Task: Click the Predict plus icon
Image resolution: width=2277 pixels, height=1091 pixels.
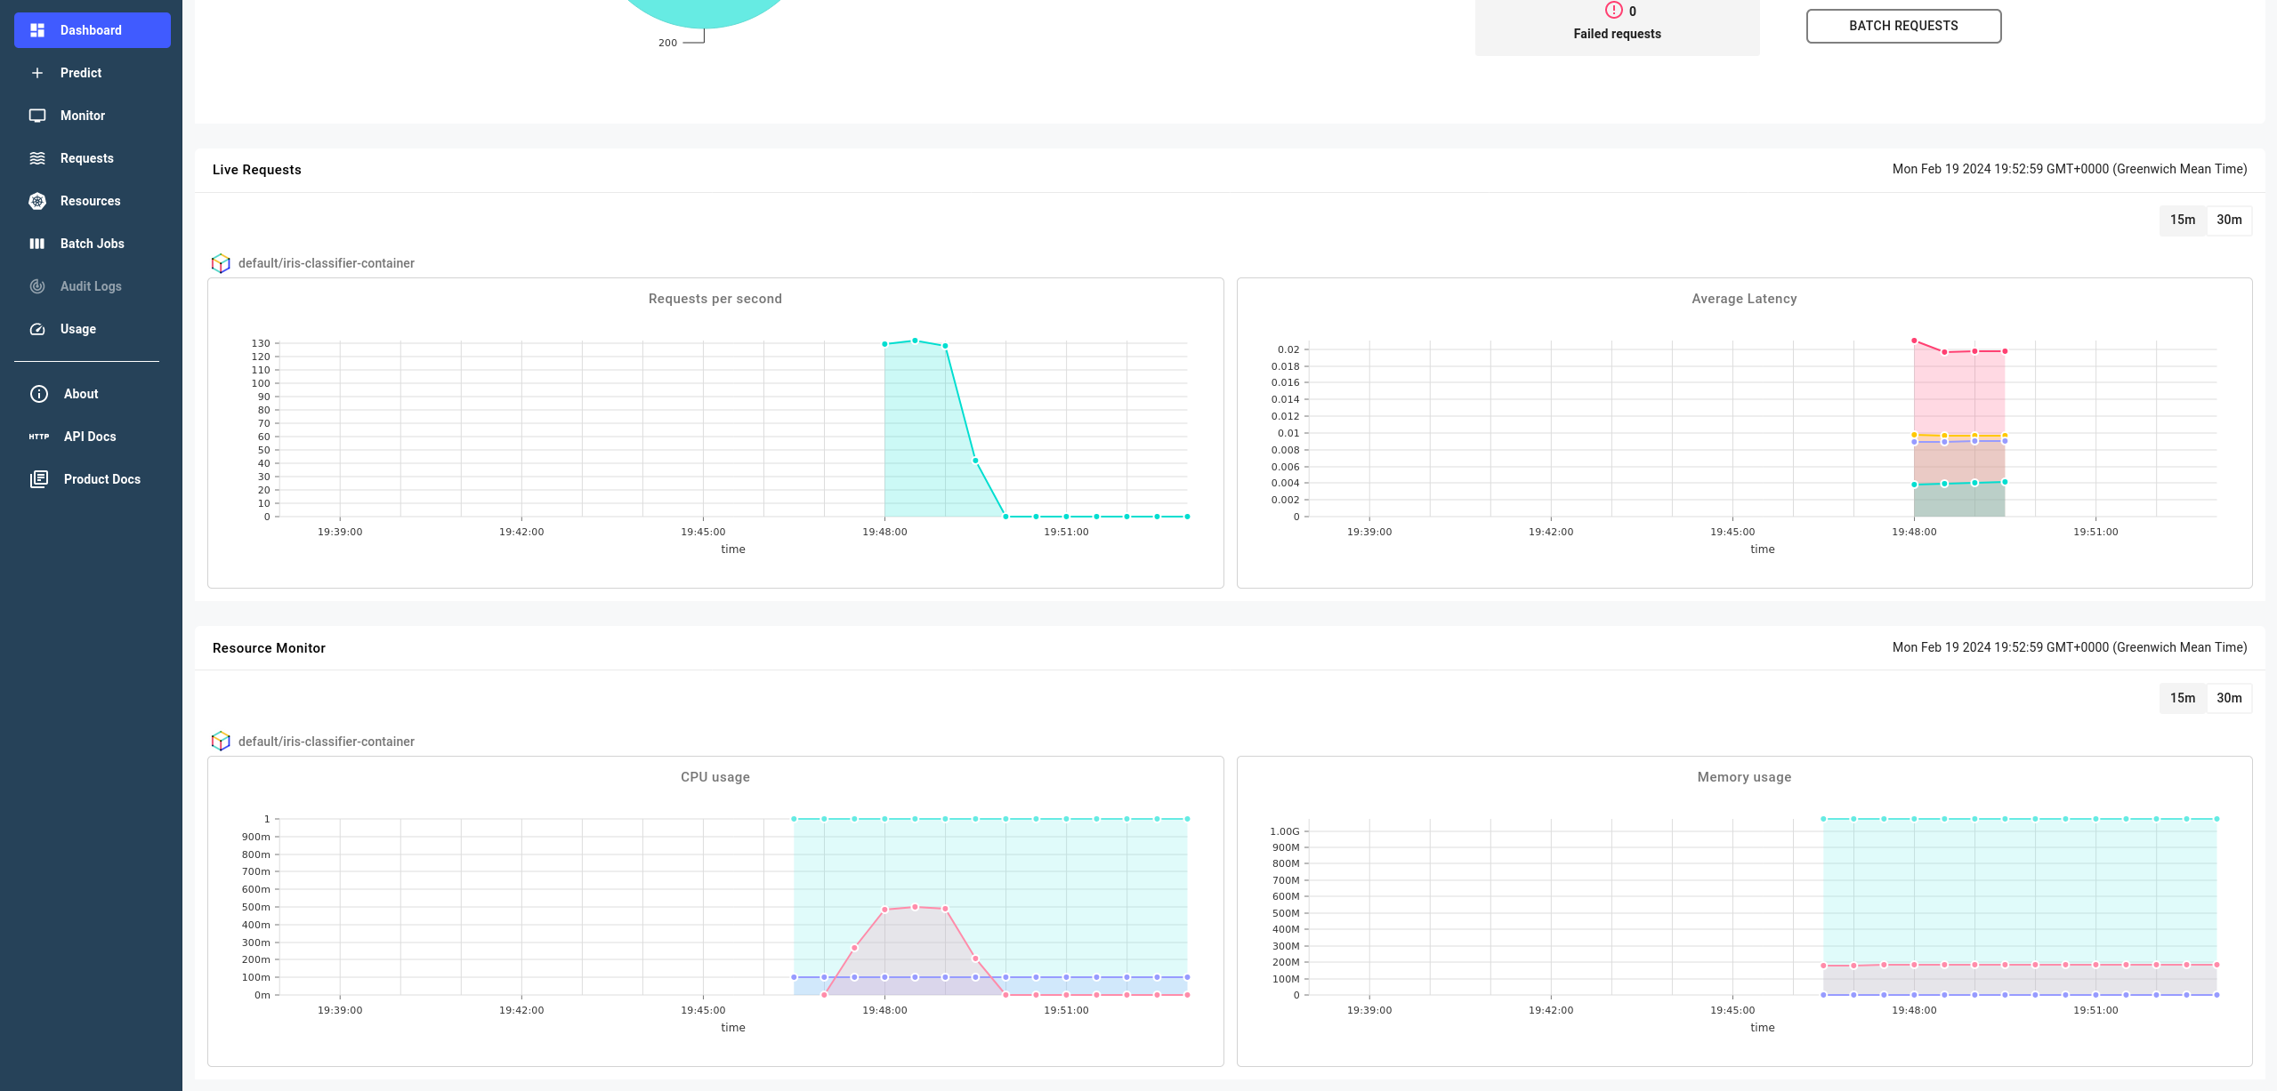Action: pyautogui.click(x=37, y=73)
